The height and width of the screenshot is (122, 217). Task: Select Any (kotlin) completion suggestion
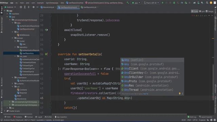(152, 60)
